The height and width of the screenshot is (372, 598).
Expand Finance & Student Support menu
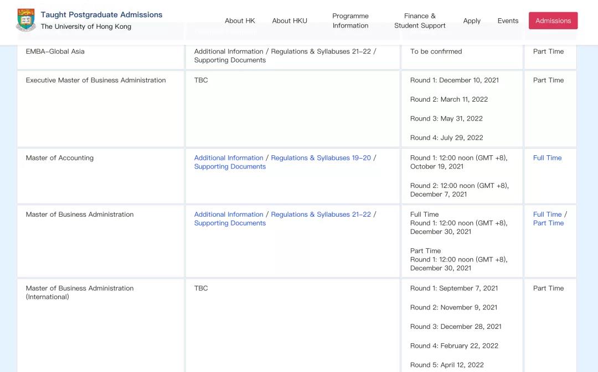coord(420,20)
